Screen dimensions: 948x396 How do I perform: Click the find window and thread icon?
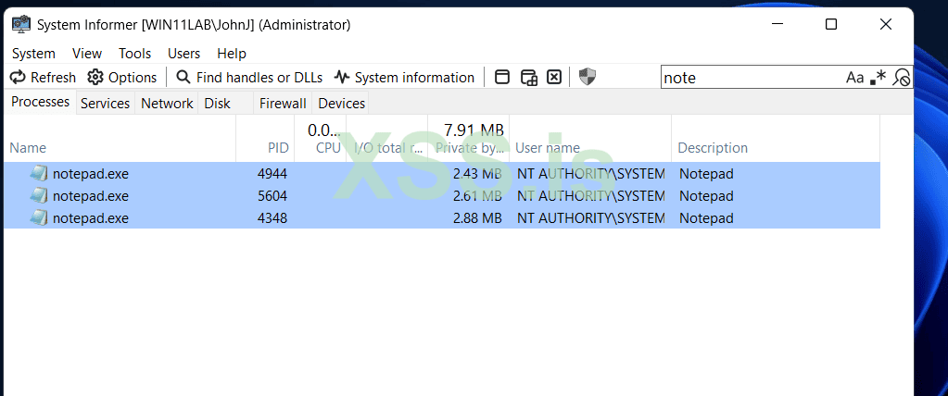[x=529, y=78]
